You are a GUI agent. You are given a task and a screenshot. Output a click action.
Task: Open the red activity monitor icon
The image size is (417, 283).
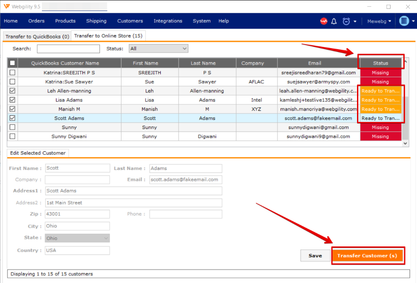[x=323, y=21]
